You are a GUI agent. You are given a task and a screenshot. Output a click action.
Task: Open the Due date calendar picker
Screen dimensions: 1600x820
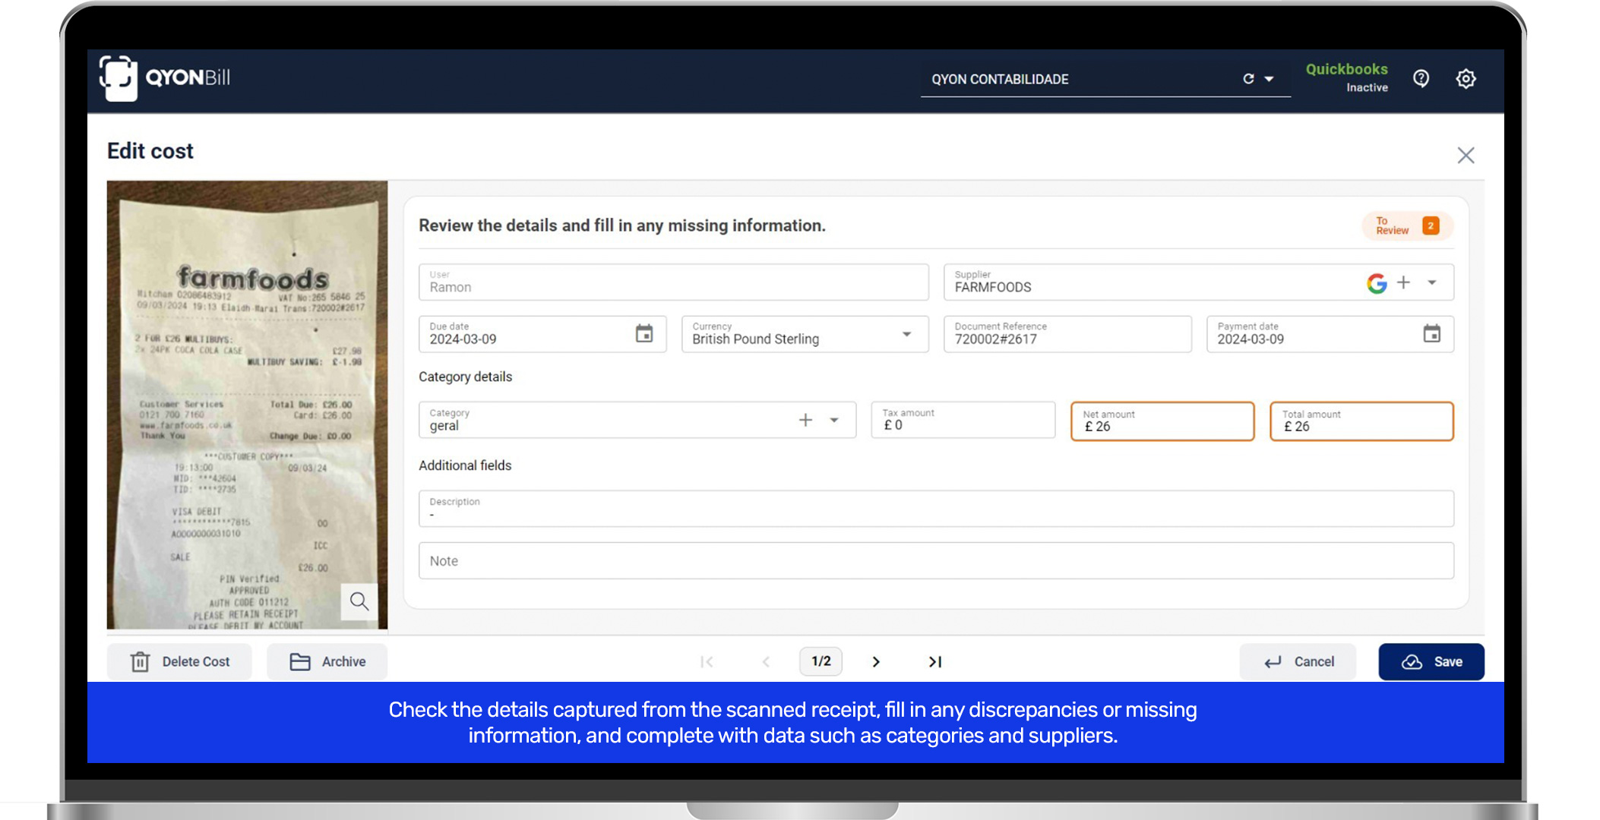[643, 334]
